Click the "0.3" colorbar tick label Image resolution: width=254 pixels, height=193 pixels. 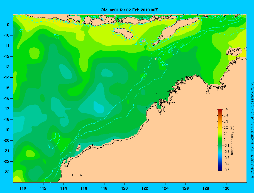(226, 121)
